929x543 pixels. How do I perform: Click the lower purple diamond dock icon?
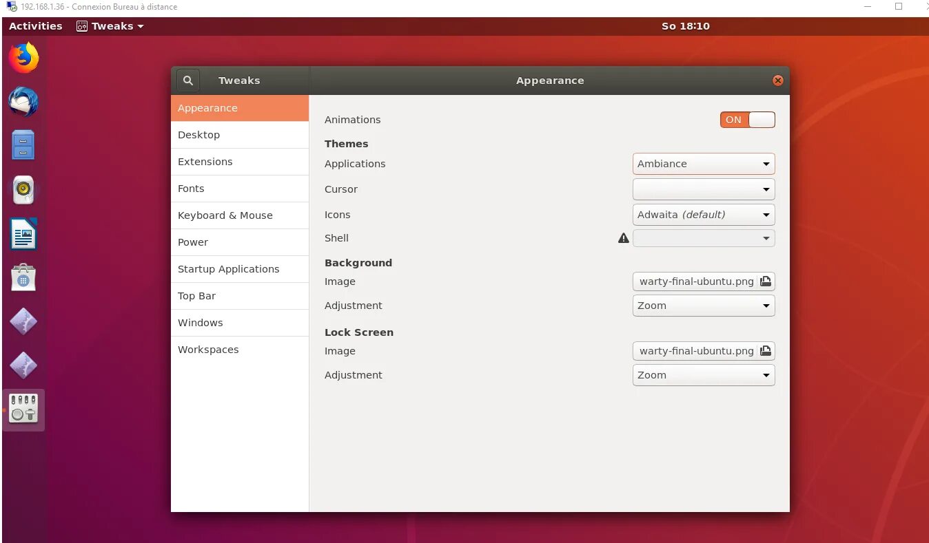pos(23,365)
